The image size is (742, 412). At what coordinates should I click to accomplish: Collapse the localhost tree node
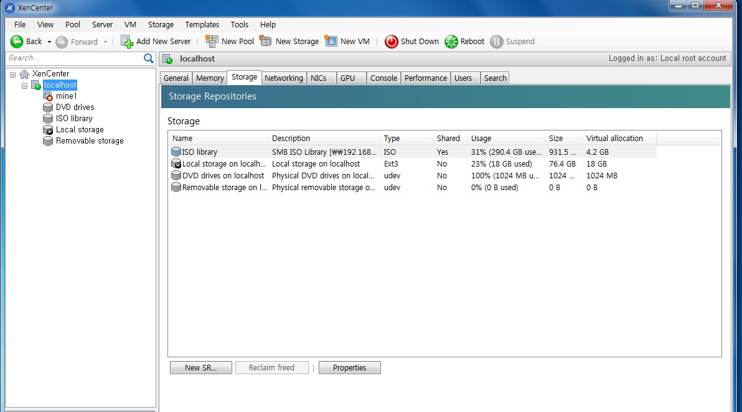click(x=25, y=86)
